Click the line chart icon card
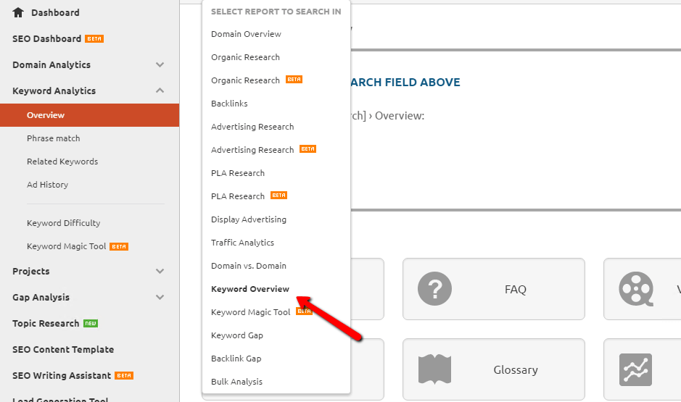The width and height of the screenshot is (681, 402). [x=635, y=369]
